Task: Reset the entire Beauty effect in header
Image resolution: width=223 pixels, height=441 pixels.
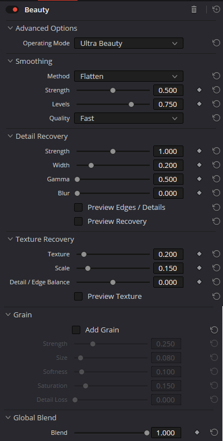Action: tap(216, 10)
